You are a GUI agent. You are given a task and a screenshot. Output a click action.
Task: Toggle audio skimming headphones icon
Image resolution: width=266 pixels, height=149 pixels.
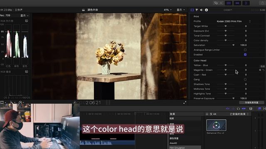238,108
